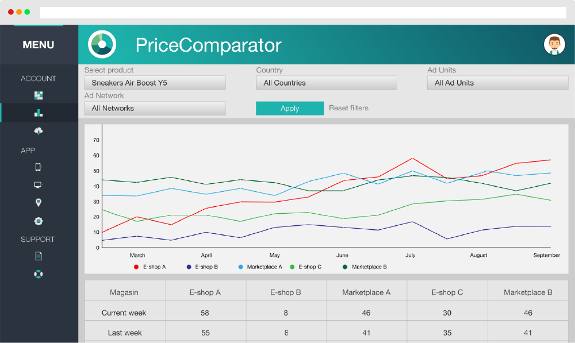Image resolution: width=575 pixels, height=343 pixels.
Task: Open the document icon under SUPPORT
Action: pos(38,256)
